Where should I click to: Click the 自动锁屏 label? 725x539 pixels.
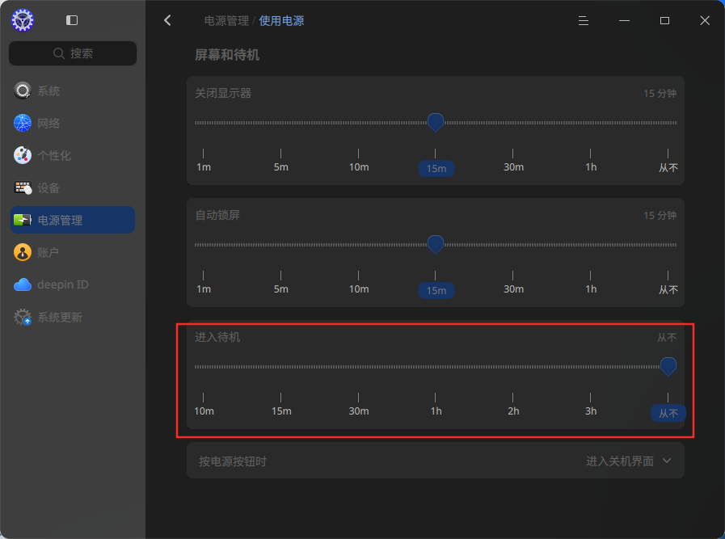tap(217, 215)
